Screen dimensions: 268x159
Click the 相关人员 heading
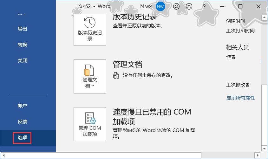pos(238,47)
